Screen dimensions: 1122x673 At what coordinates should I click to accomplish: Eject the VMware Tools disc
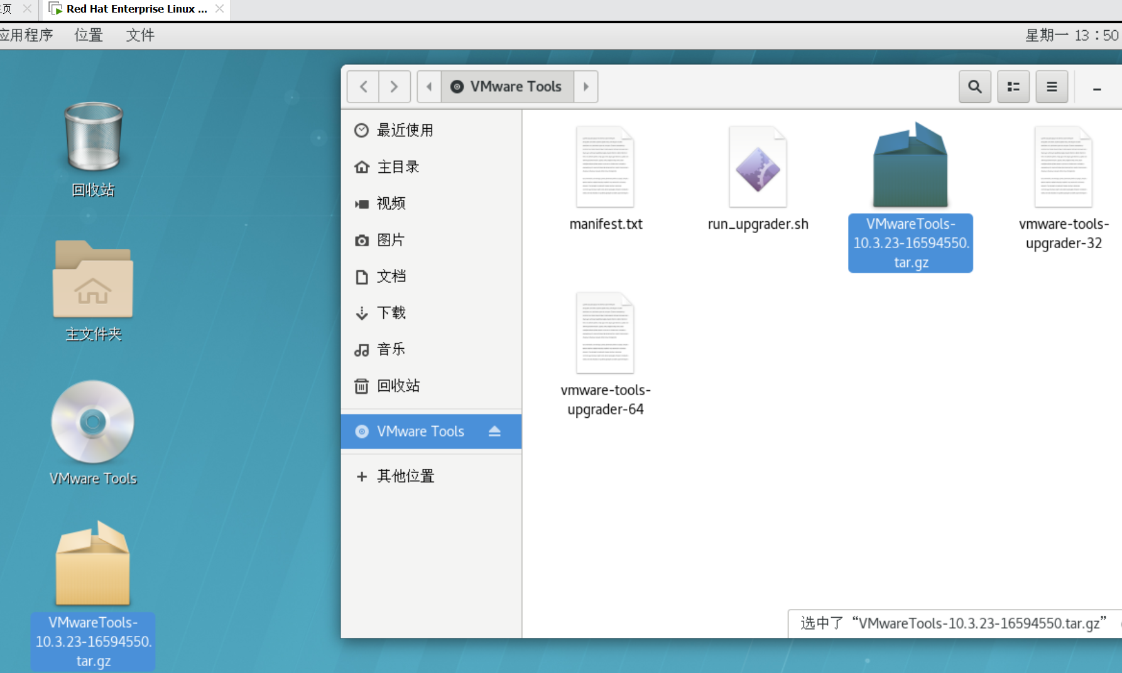click(x=494, y=431)
